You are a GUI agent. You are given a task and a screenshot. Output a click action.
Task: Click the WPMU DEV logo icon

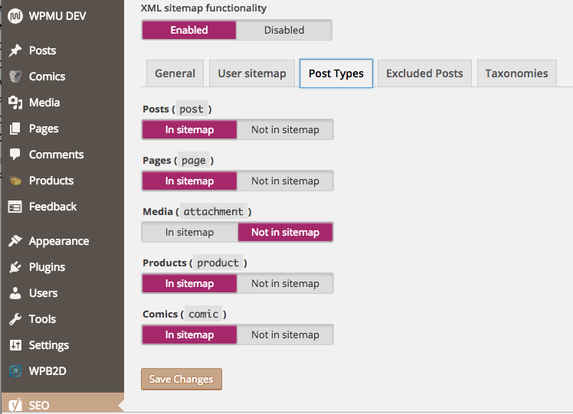(x=15, y=16)
